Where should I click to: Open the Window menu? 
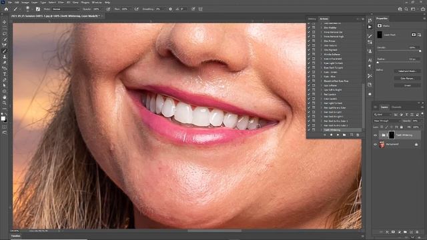click(97, 2)
